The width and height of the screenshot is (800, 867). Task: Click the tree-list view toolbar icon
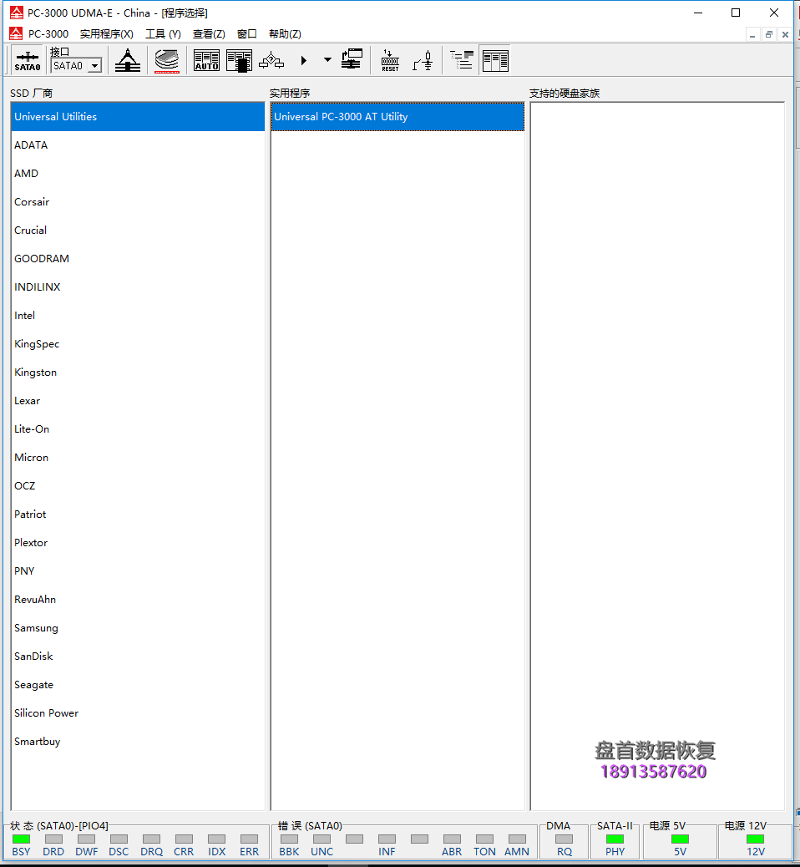click(462, 59)
